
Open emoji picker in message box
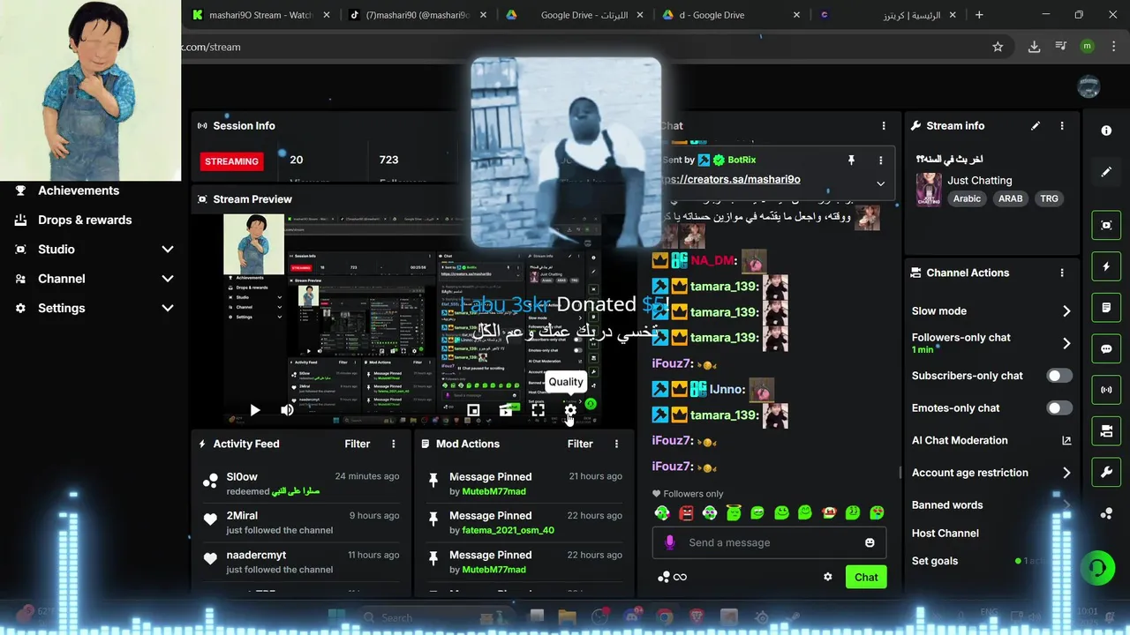(x=870, y=542)
